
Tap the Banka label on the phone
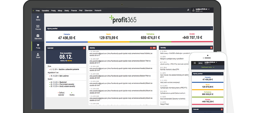pos(208,85)
